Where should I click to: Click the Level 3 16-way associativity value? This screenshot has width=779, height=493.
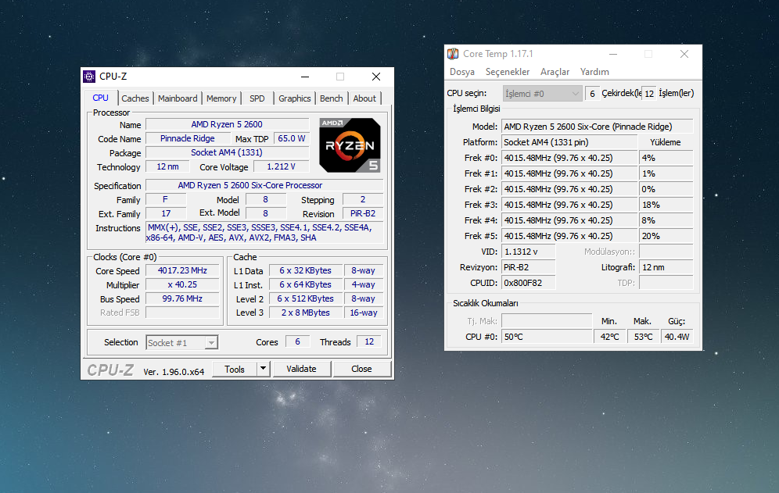click(x=364, y=313)
